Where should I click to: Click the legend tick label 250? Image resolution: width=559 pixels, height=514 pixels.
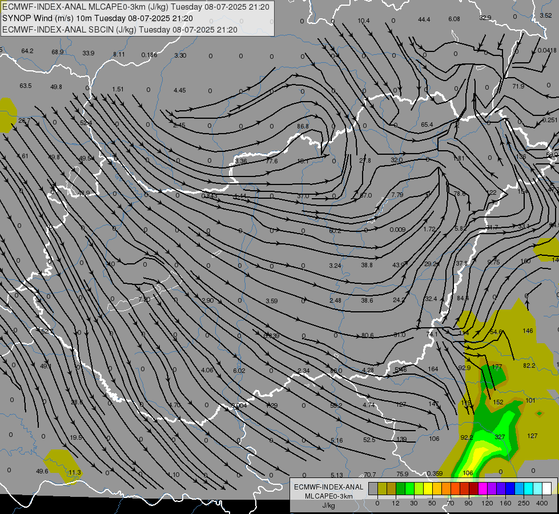[x=524, y=503]
